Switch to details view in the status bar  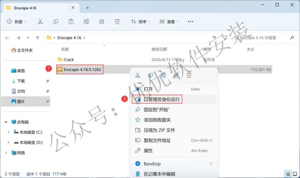288,174
